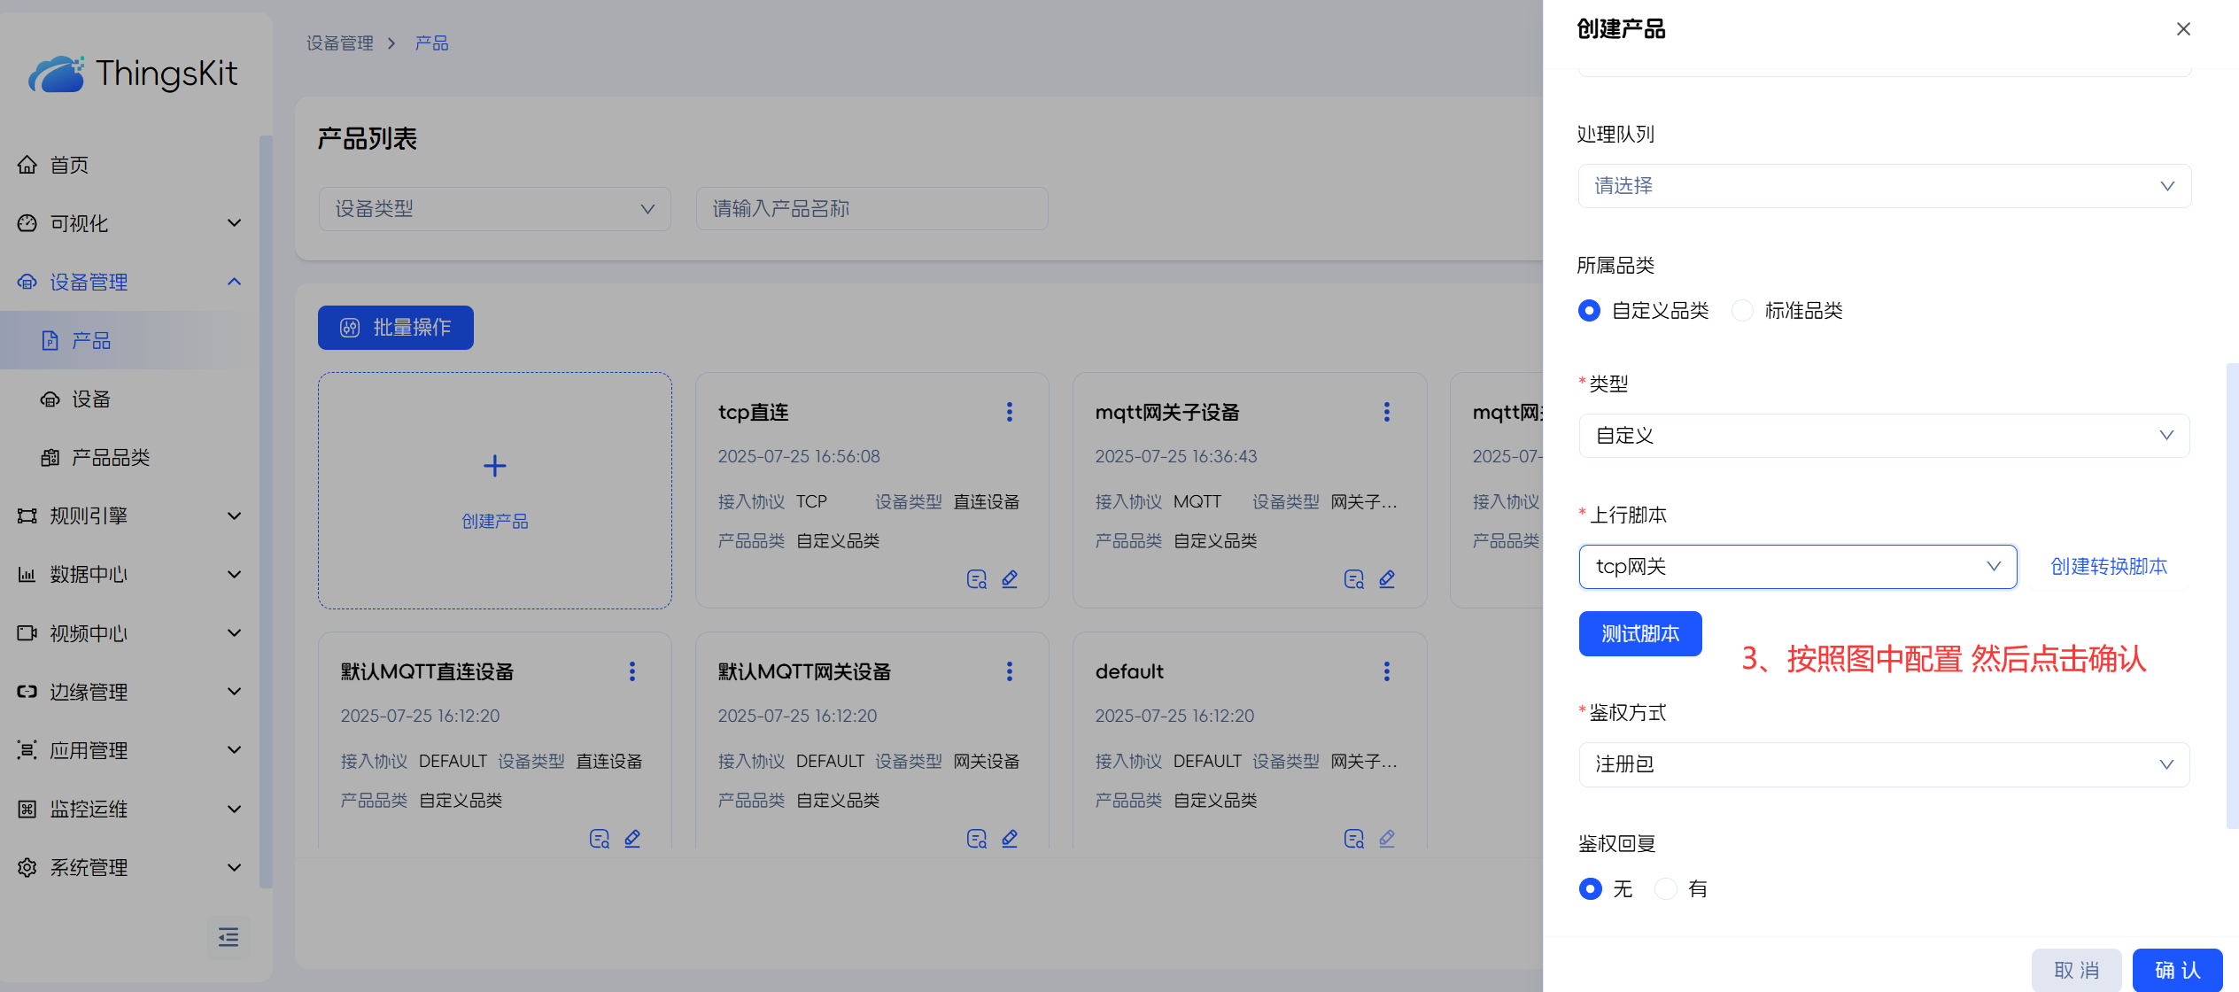
Task: Open detail icon on 默认MQTT直连设备 card
Action: pos(599,839)
